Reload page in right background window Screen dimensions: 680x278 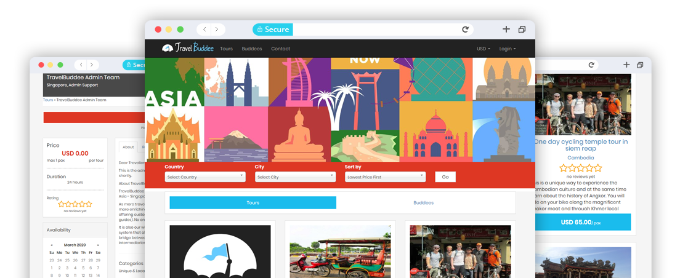(591, 65)
